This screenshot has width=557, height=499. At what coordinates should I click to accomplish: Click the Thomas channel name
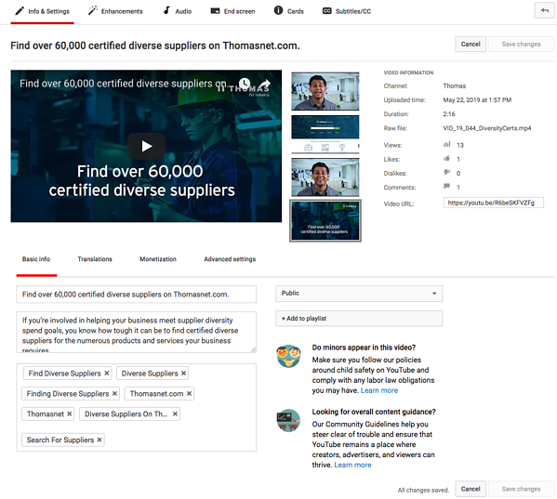(455, 85)
